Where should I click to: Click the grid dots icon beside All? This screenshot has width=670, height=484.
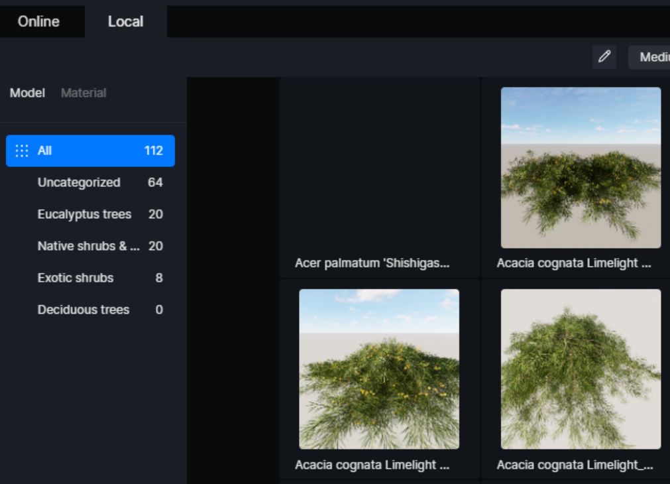[22, 151]
